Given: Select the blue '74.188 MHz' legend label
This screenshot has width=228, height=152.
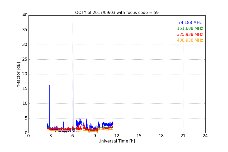Looking at the screenshot, I should point(190,22).
